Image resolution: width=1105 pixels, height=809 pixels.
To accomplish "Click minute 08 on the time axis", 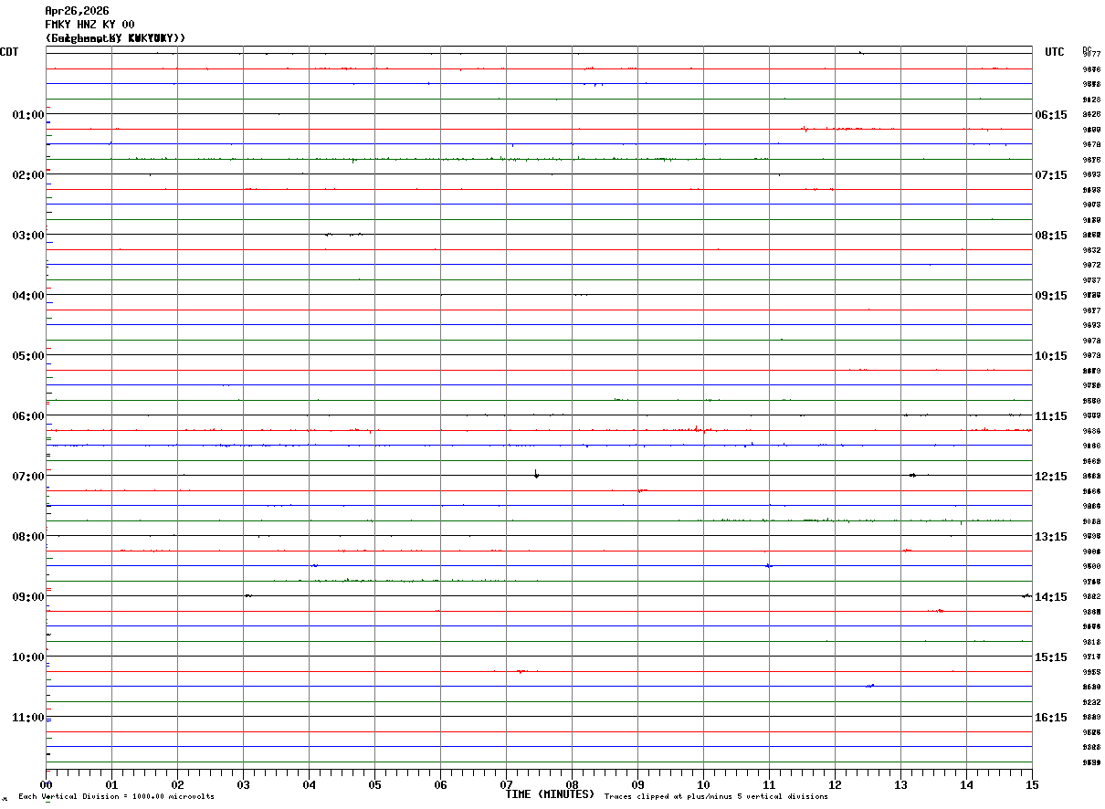I will point(572,784).
